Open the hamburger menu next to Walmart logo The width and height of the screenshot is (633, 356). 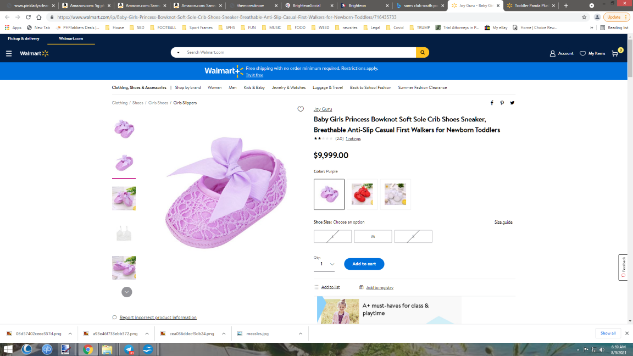[x=9, y=53]
